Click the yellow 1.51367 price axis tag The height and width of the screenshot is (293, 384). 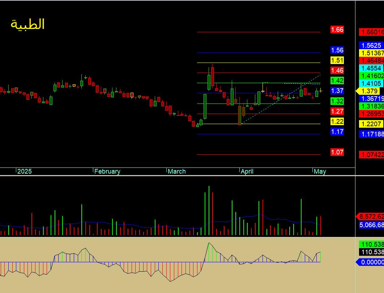tap(371, 53)
